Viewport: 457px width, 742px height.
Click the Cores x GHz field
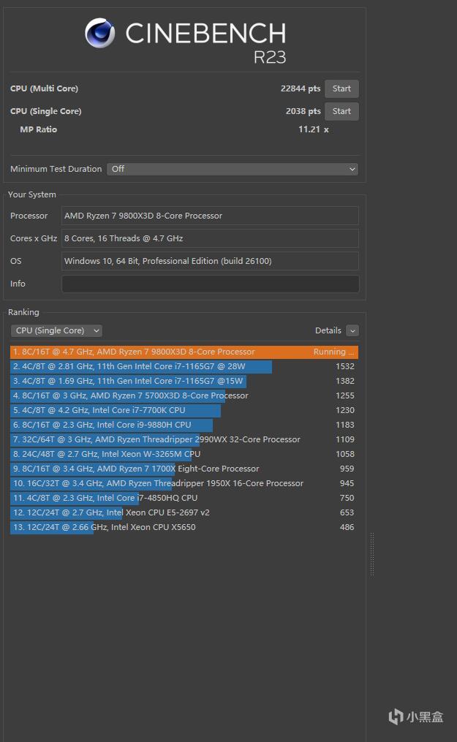[x=210, y=238]
